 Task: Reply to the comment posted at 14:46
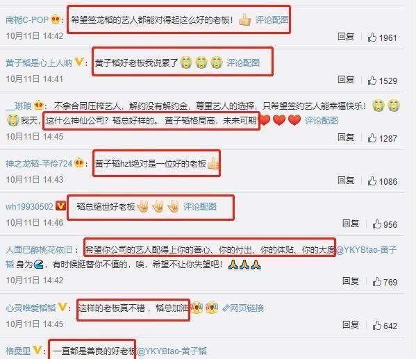pos(351,224)
